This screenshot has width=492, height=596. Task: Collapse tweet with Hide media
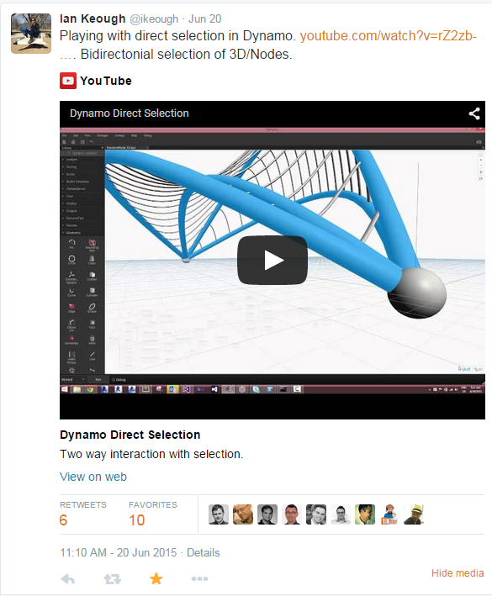point(458,572)
